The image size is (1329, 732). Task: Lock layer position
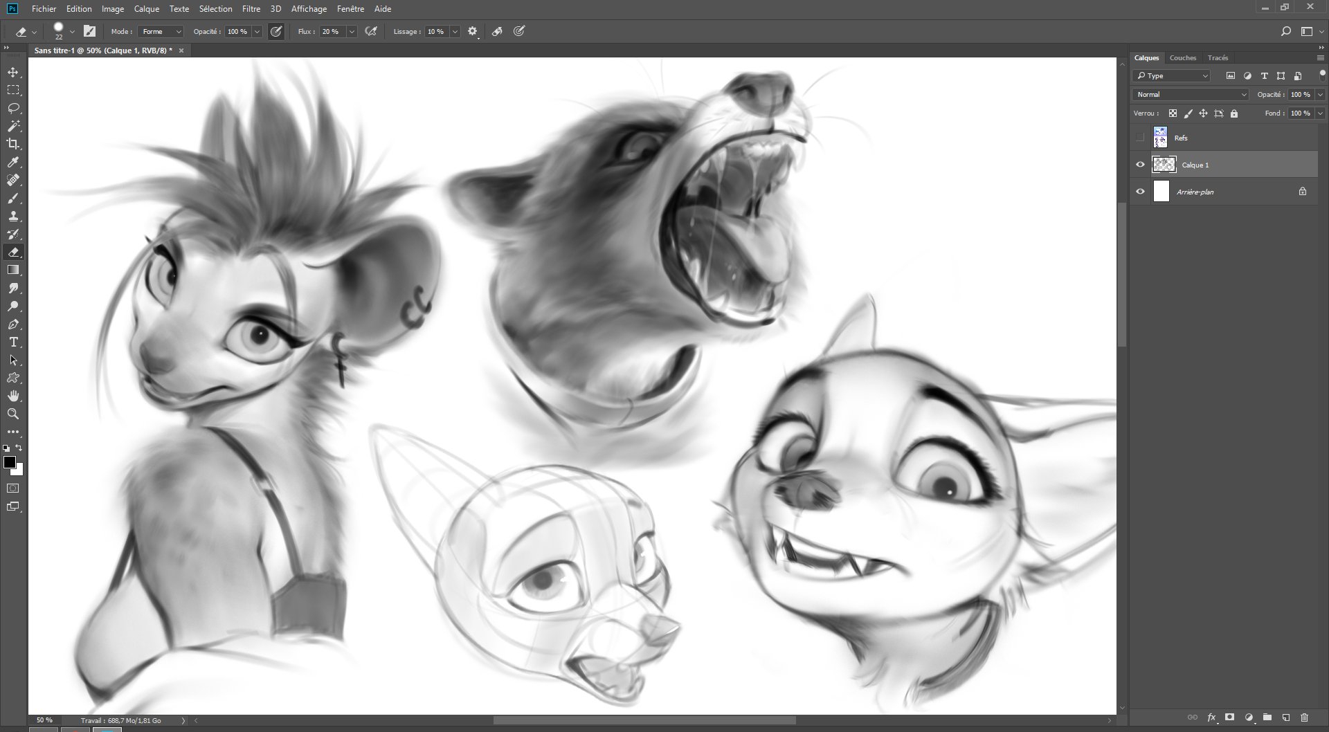(1204, 113)
